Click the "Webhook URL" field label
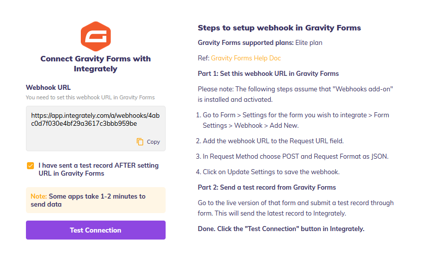 click(x=48, y=87)
